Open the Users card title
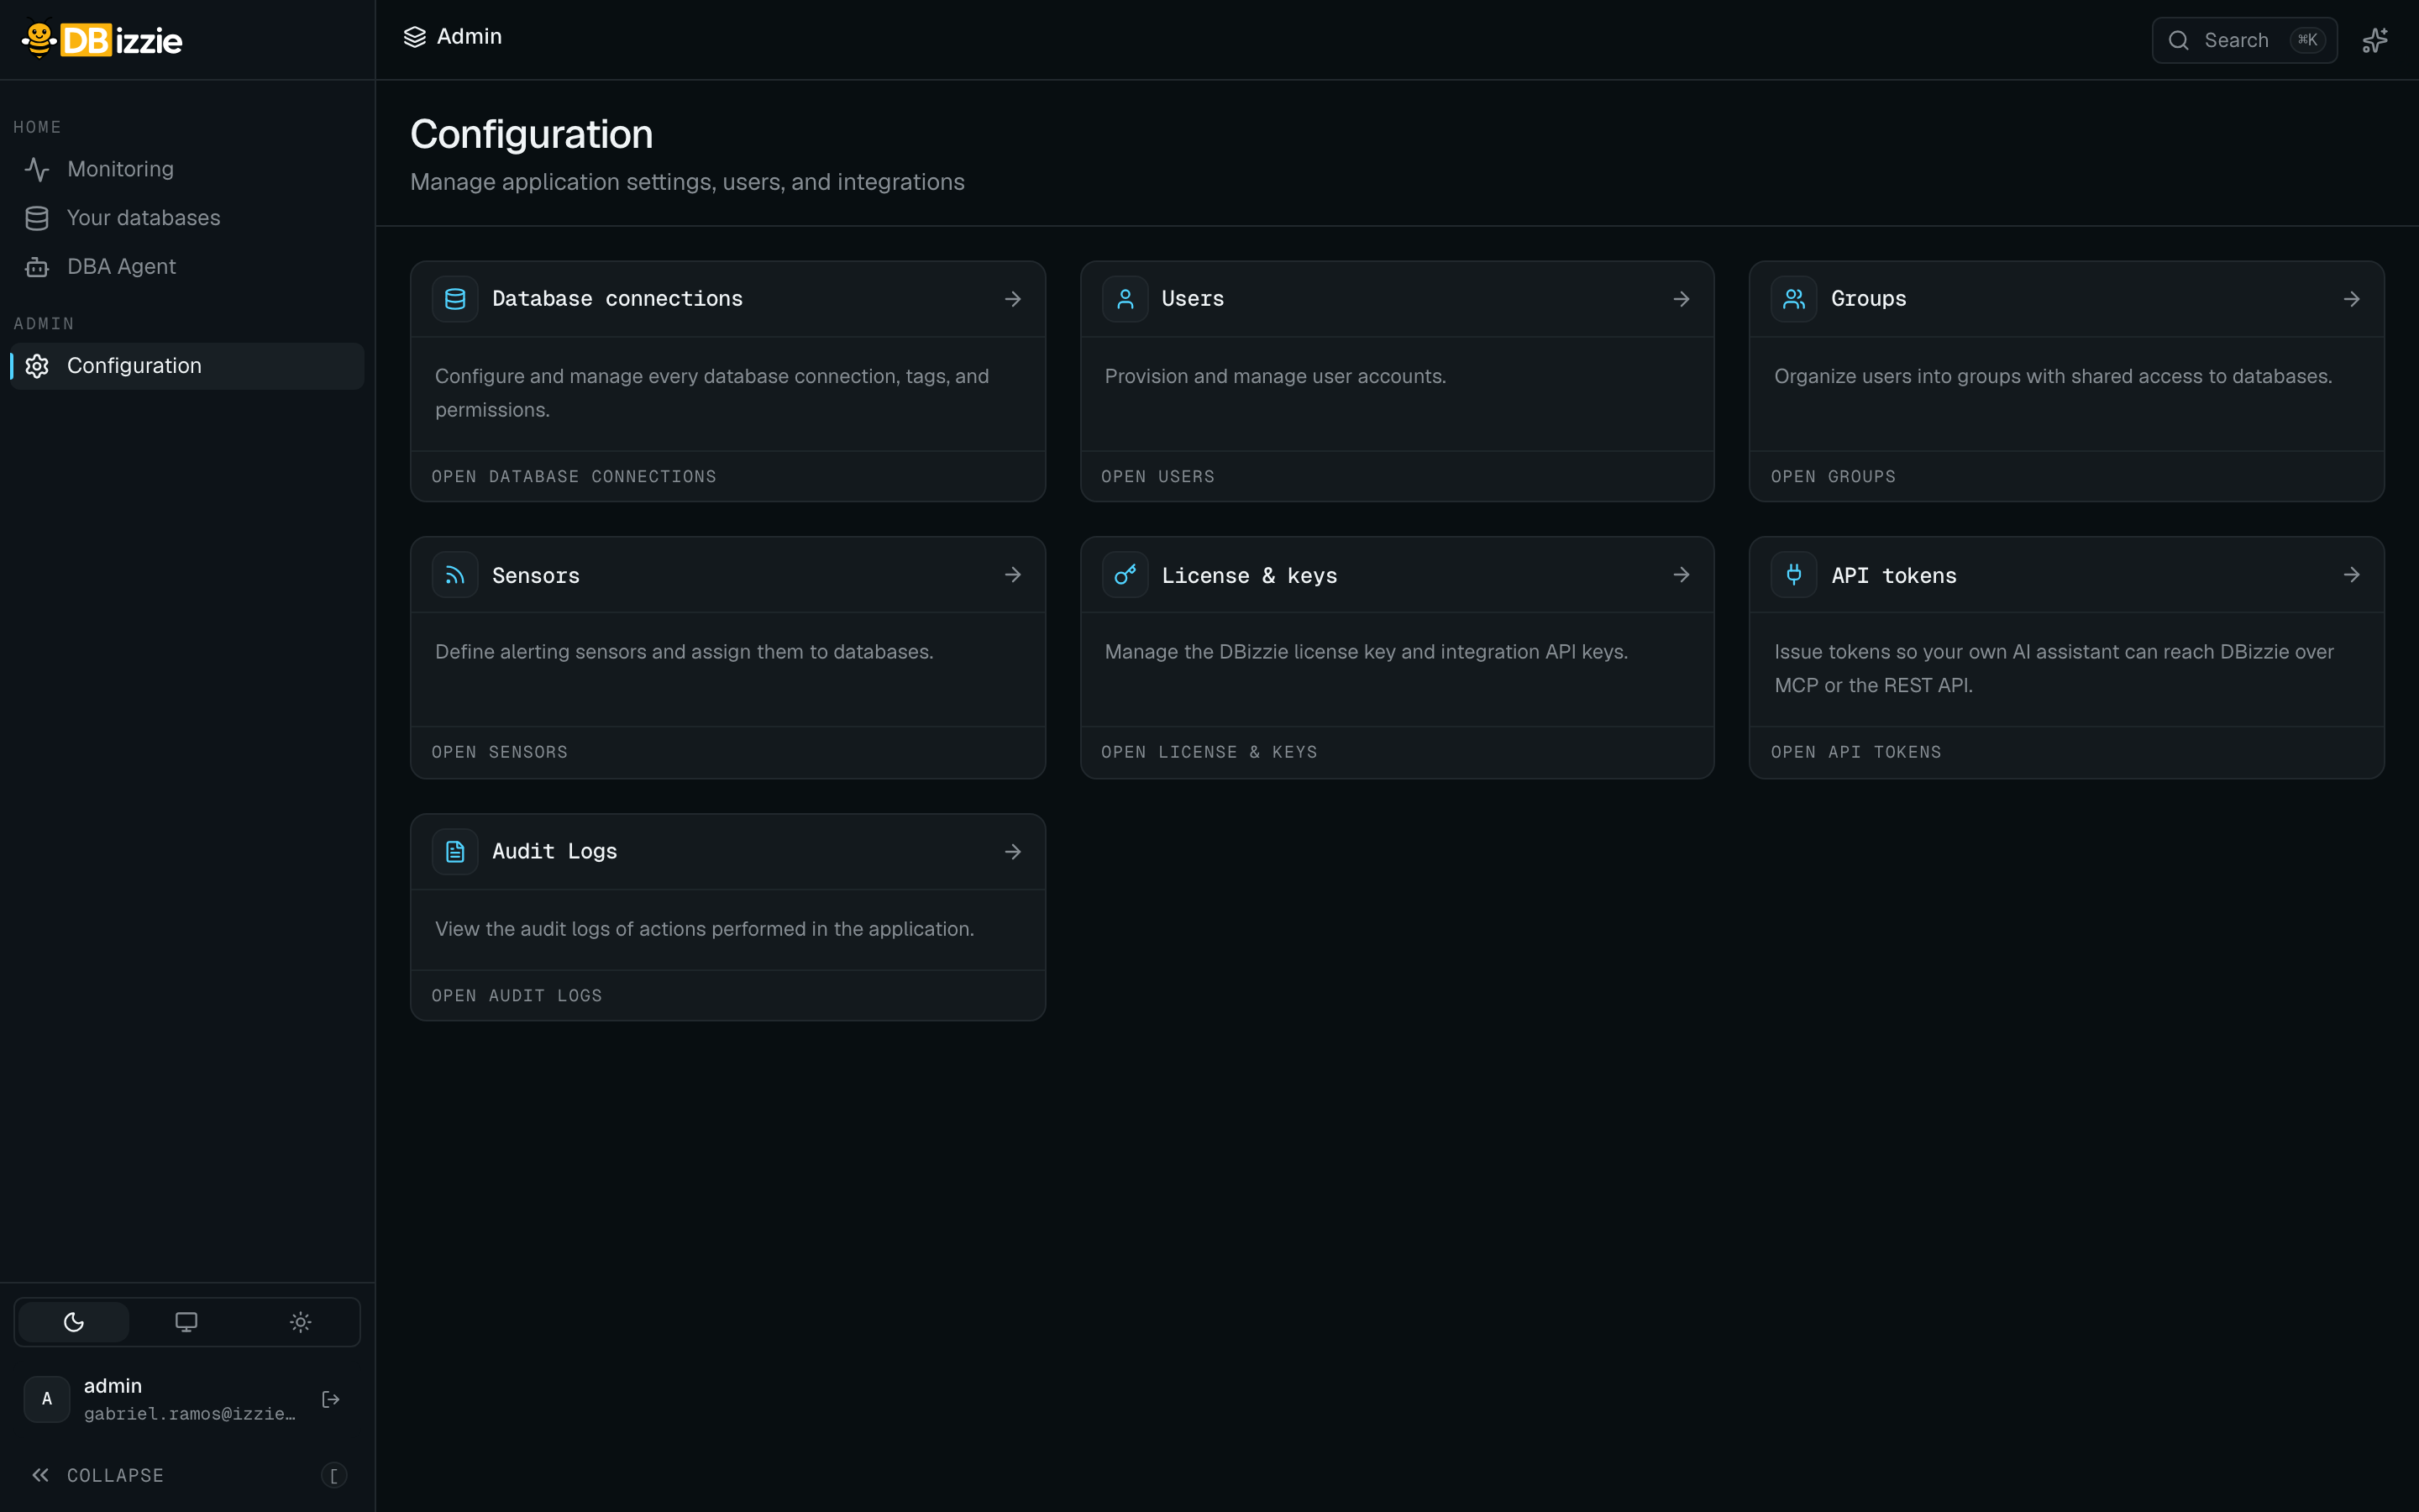The image size is (2419, 1512). (x=1193, y=299)
